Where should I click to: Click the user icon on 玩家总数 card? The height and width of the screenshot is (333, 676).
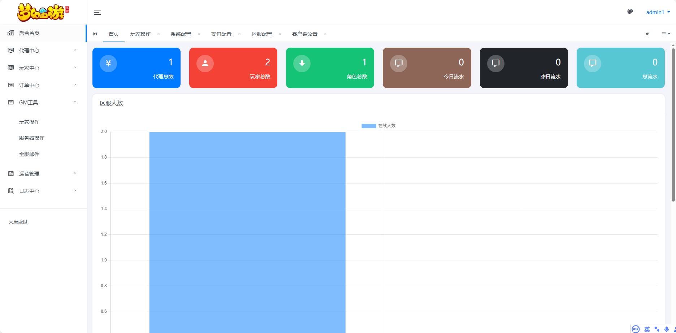pyautogui.click(x=205, y=64)
